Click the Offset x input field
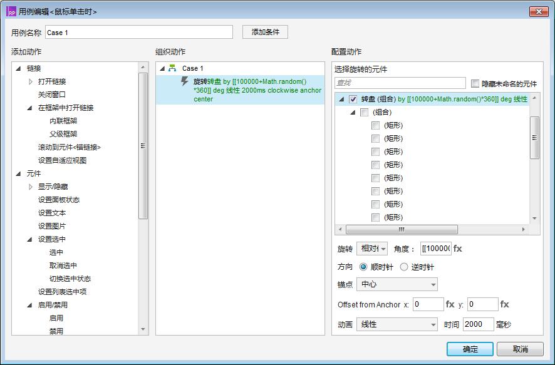 point(428,304)
